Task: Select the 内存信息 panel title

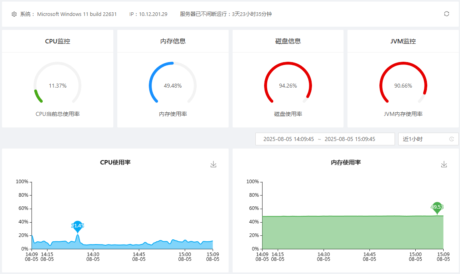Action: [x=173, y=41]
